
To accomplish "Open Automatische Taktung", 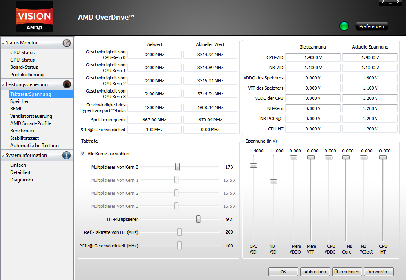I will click(34, 146).
